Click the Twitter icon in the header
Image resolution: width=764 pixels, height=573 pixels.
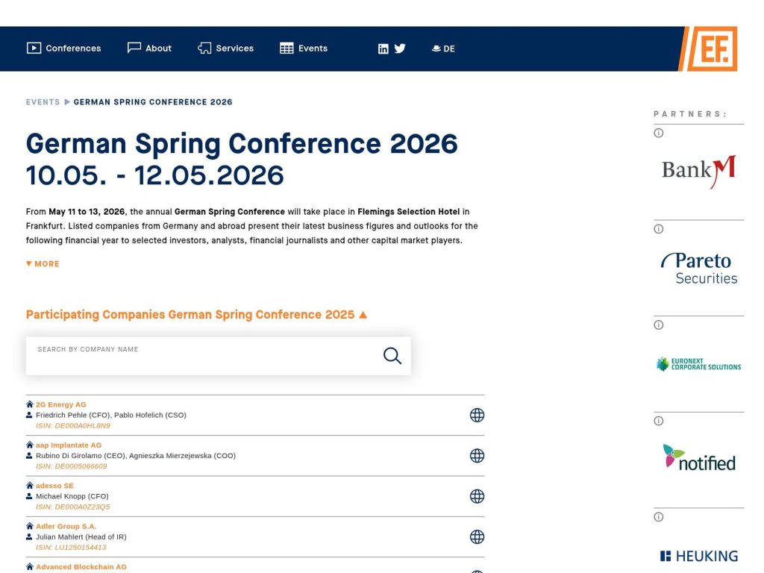coord(401,48)
